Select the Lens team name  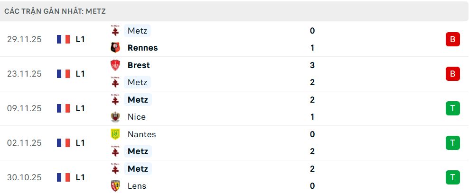point(137,186)
